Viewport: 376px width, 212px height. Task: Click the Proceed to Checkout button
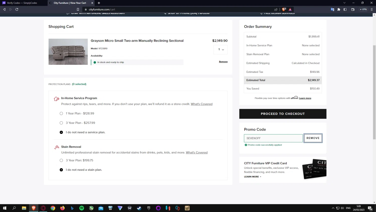(283, 114)
